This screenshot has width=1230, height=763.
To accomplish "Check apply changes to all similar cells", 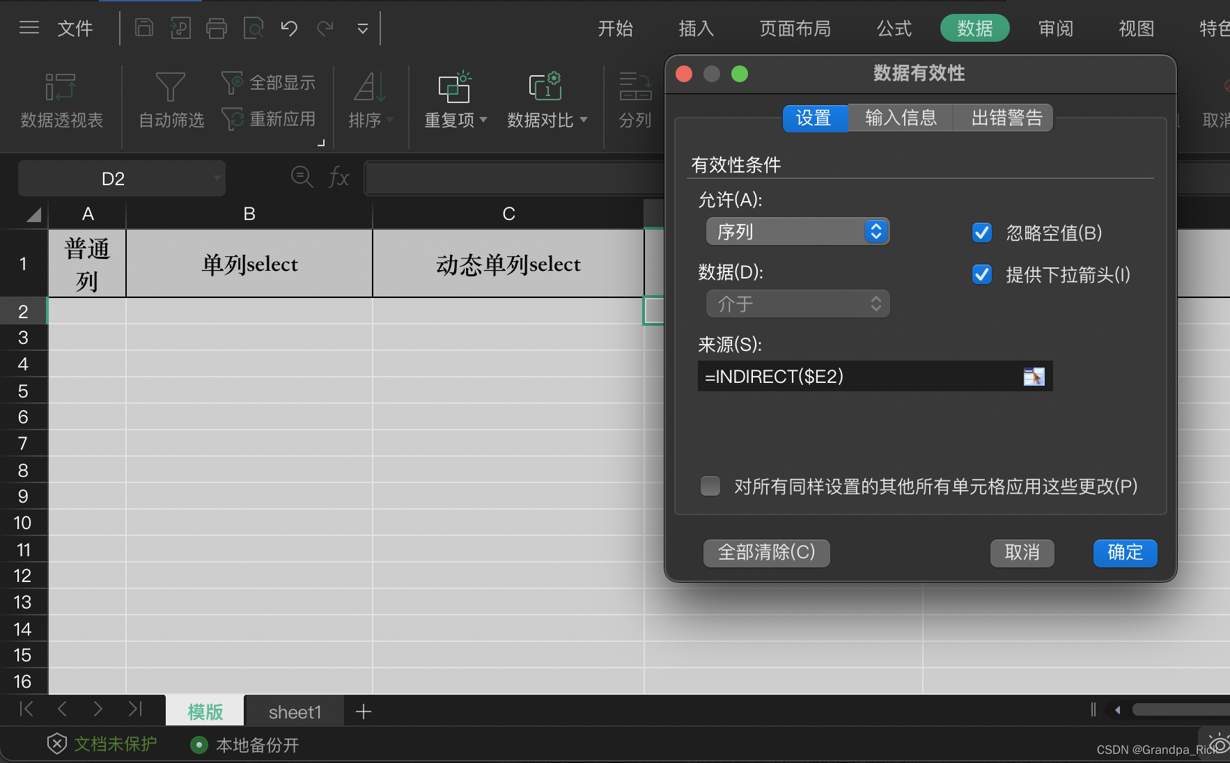I will [710, 486].
